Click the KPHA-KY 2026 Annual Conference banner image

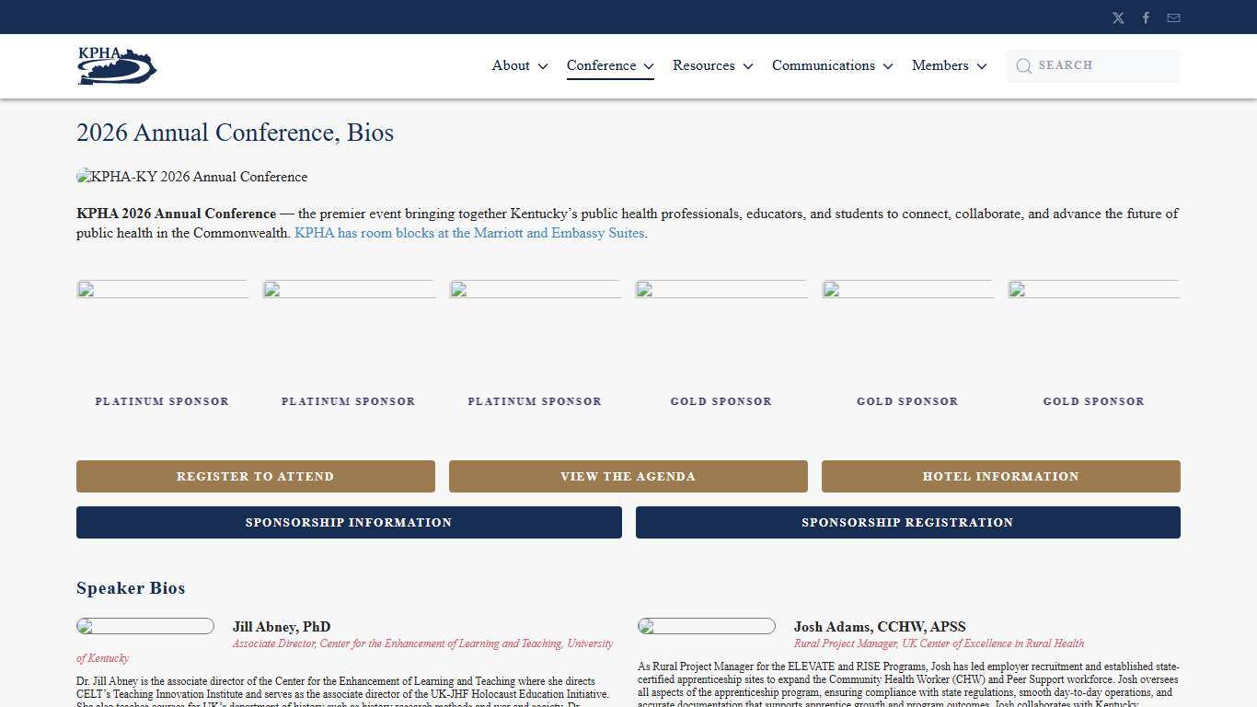(x=191, y=177)
